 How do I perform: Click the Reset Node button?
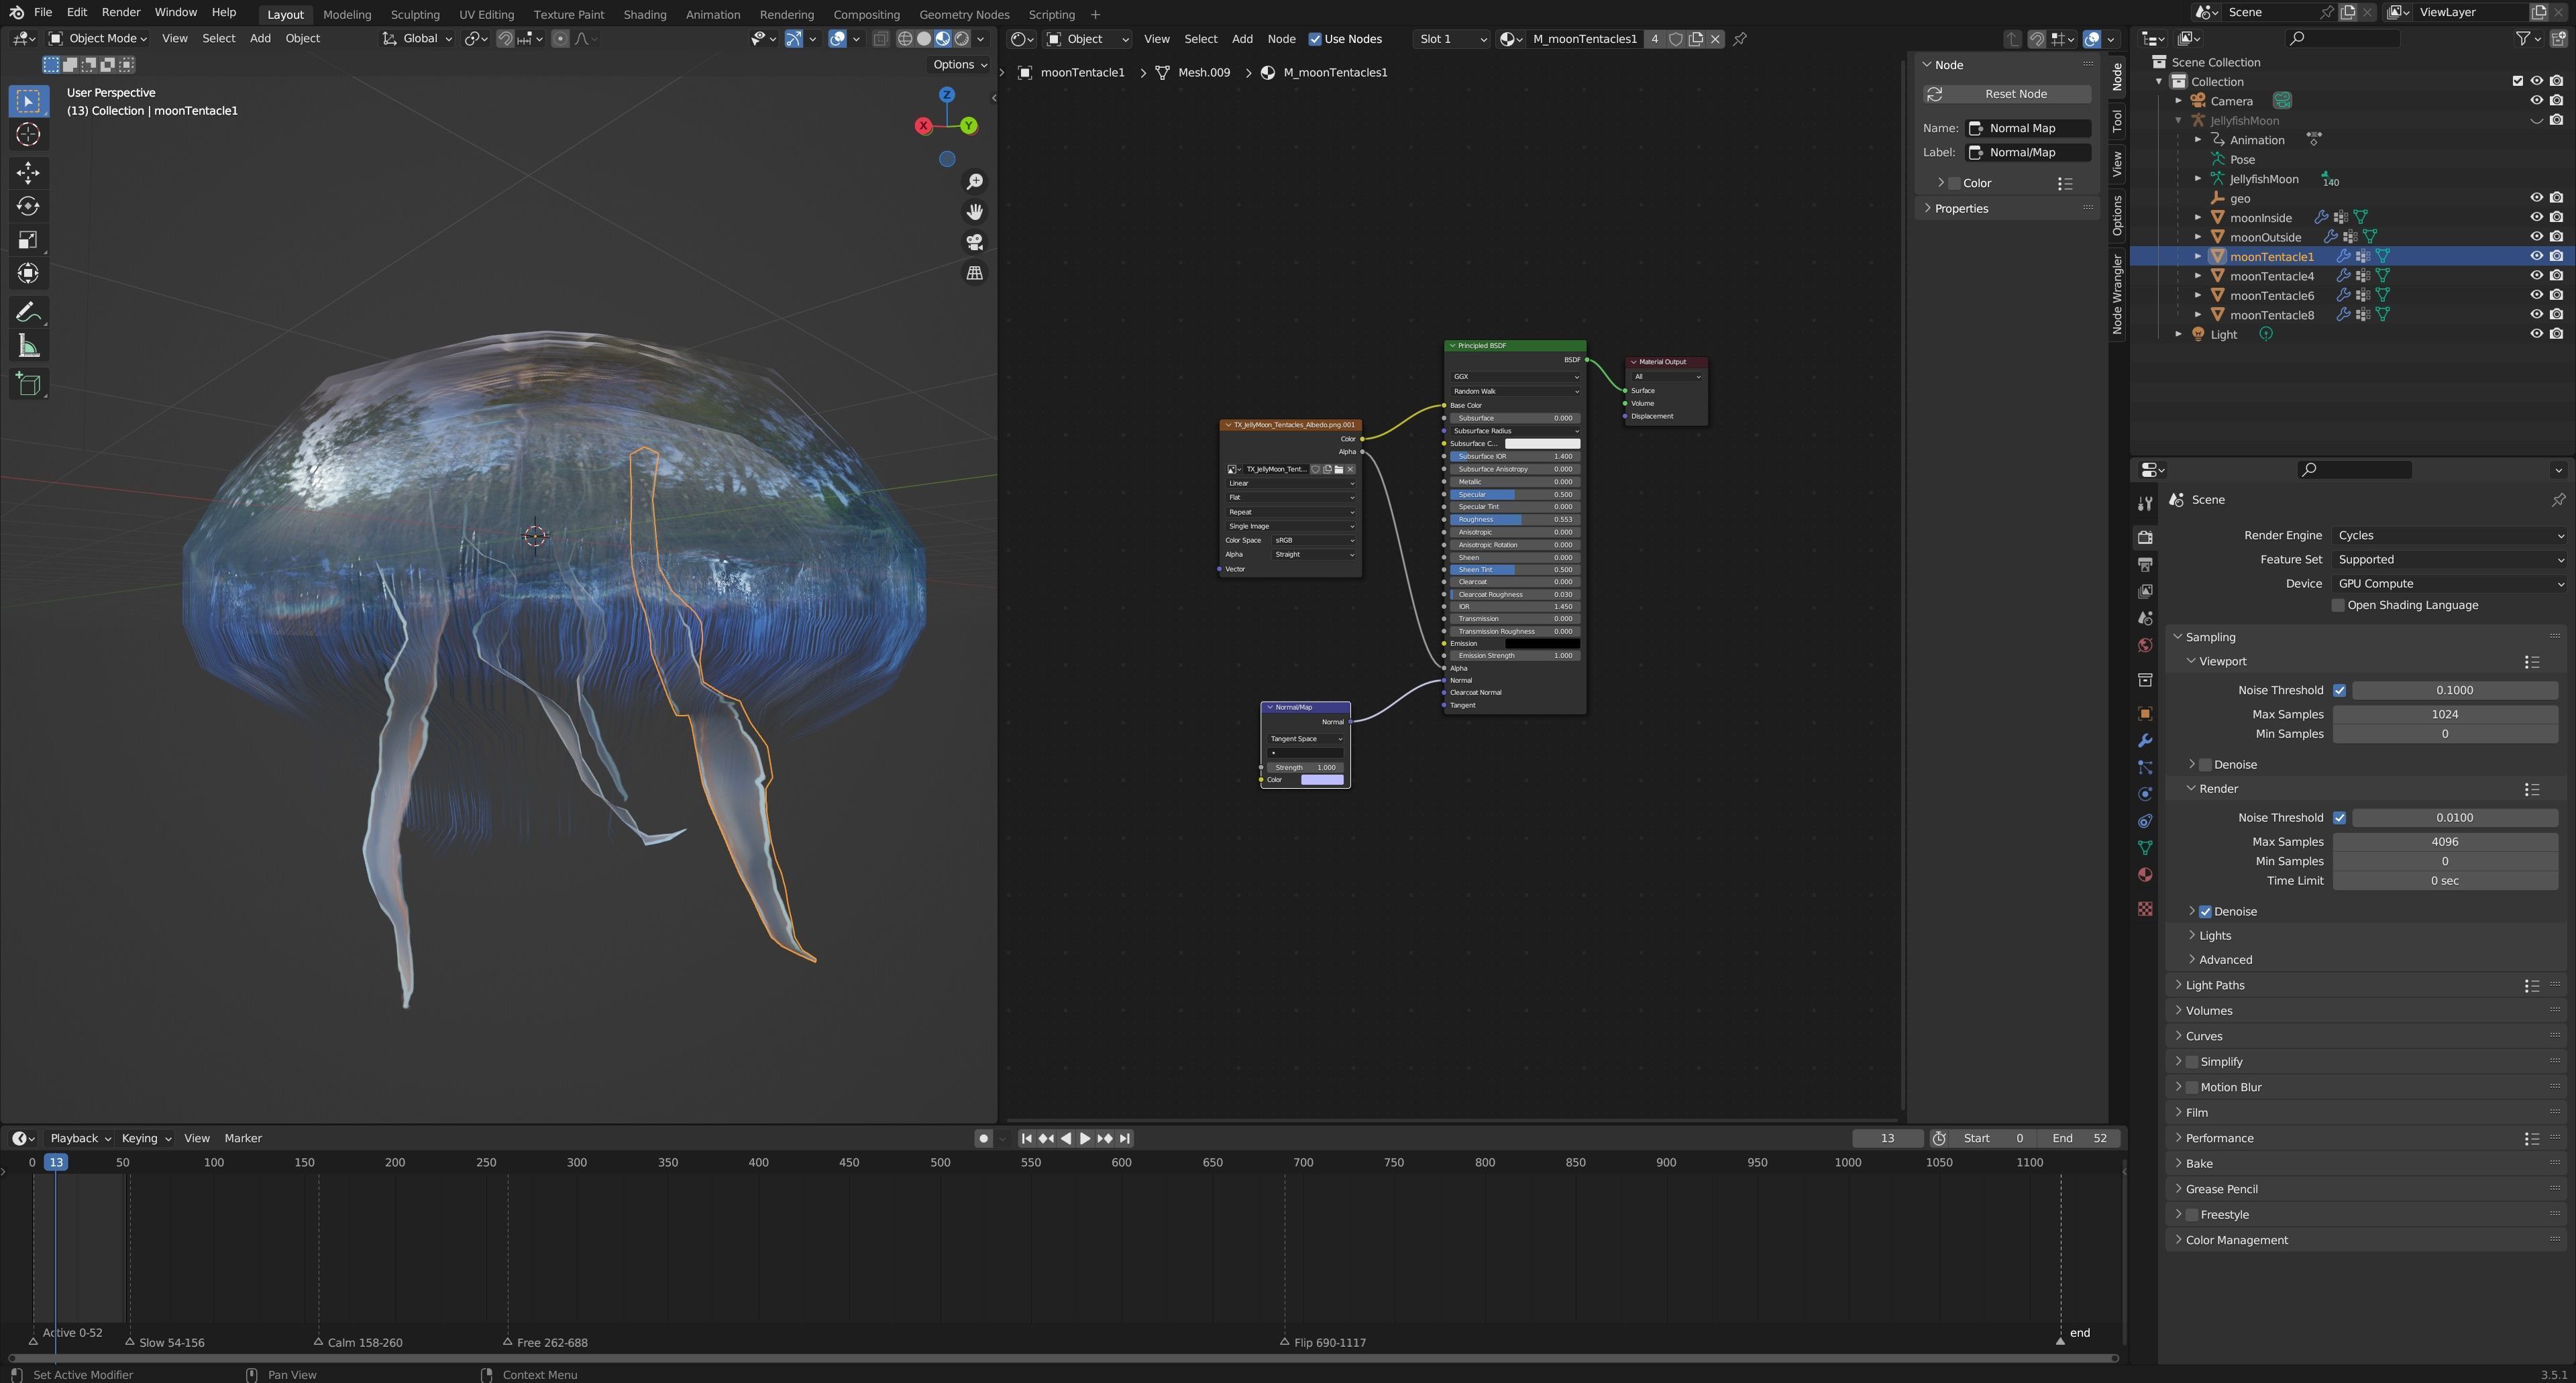tap(2007, 94)
